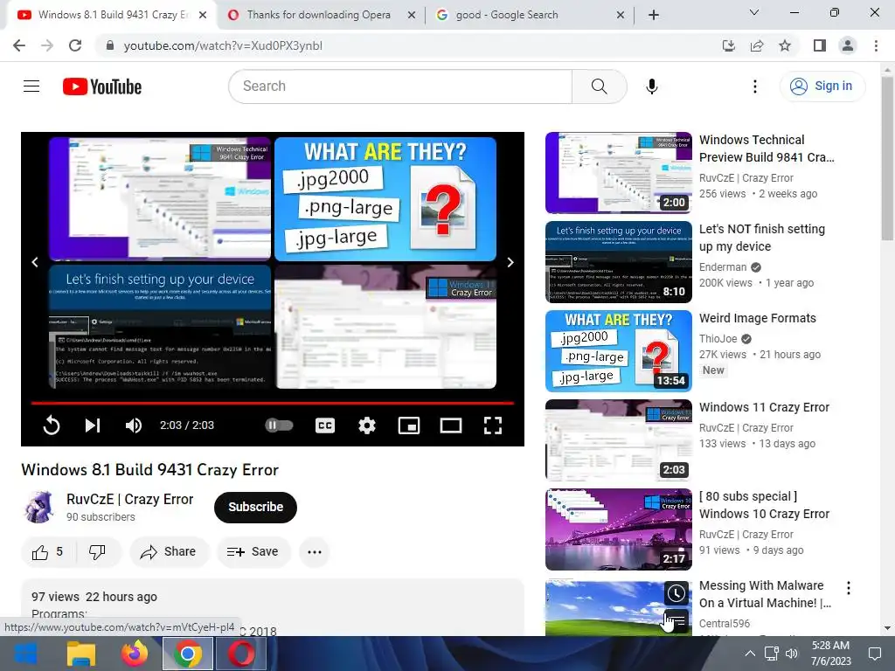Open YouTube settings three-dot menu
Image resolution: width=895 pixels, height=671 pixels.
(x=754, y=86)
